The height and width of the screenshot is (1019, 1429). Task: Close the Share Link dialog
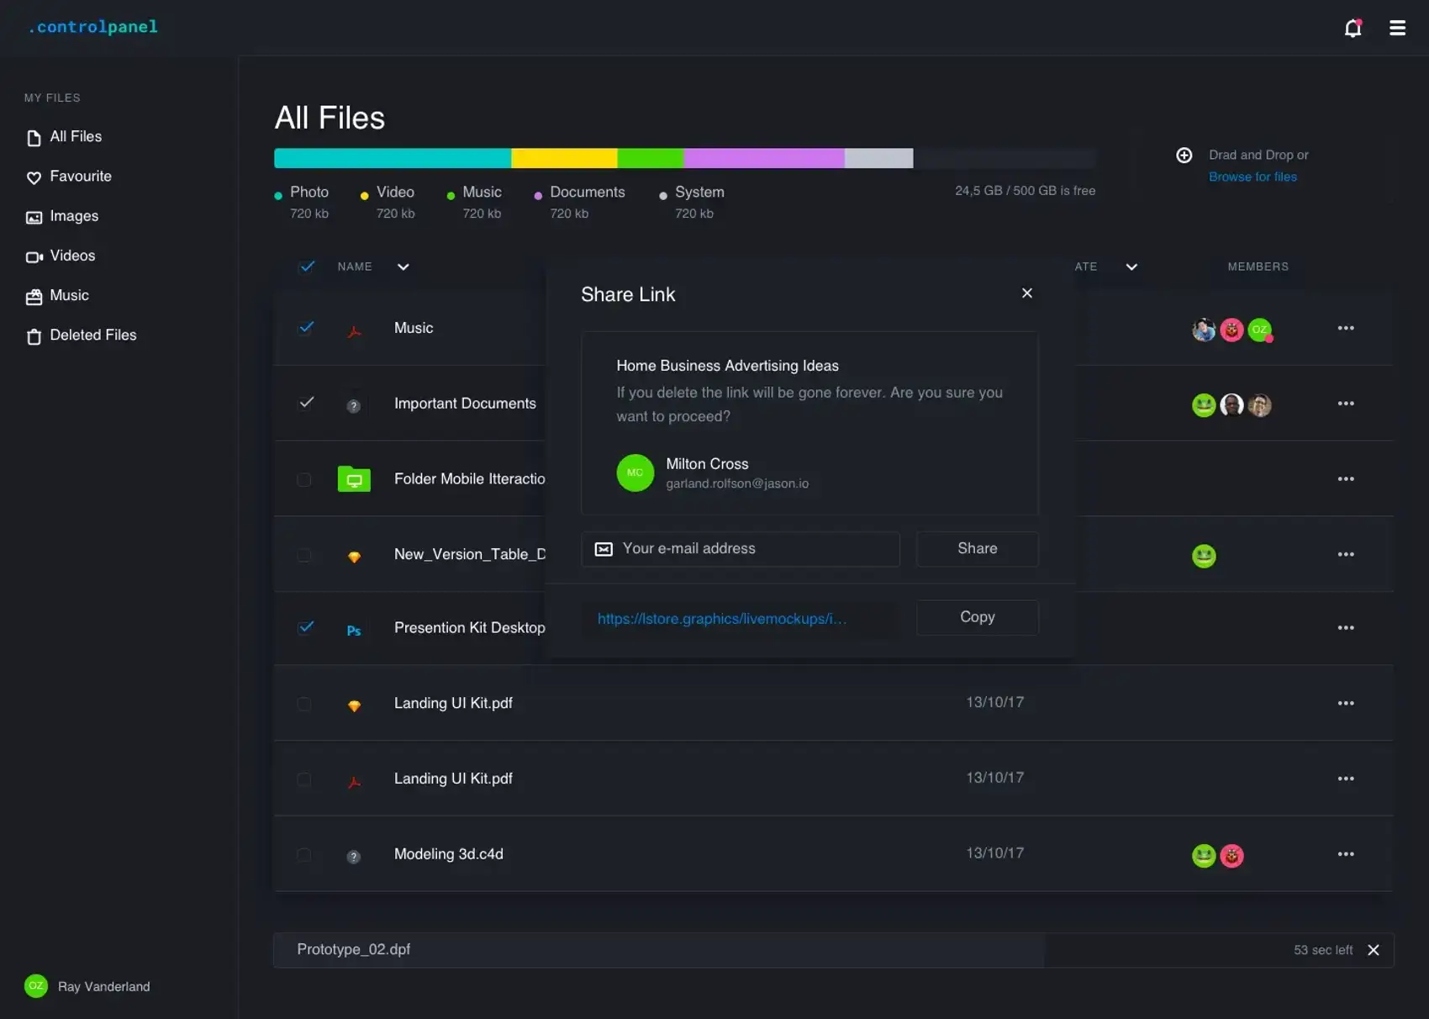coord(1026,293)
